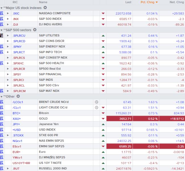Click chart icon in the JPY= row

point(1,124)
